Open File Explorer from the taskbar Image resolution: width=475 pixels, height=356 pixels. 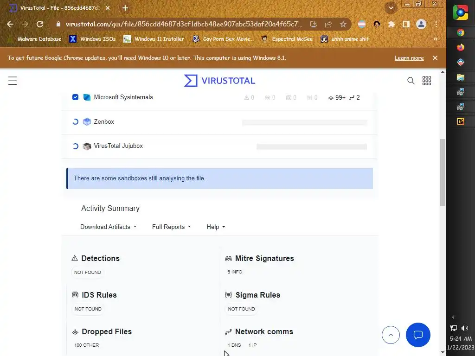pyautogui.click(x=461, y=77)
